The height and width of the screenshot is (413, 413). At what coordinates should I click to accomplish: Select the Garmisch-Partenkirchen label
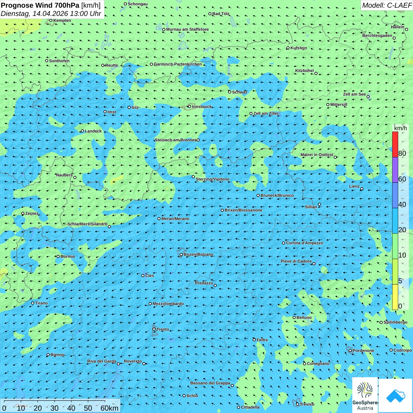(x=178, y=64)
